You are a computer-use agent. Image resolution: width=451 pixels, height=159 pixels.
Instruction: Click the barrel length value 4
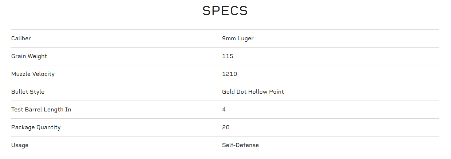(224, 110)
